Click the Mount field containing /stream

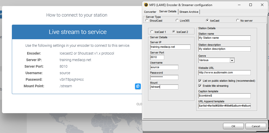(164, 87)
